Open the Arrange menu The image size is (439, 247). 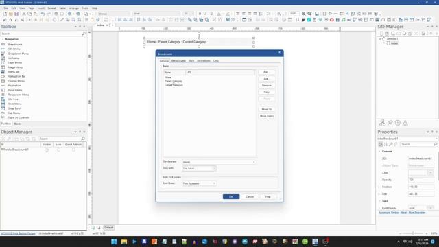tap(74, 8)
